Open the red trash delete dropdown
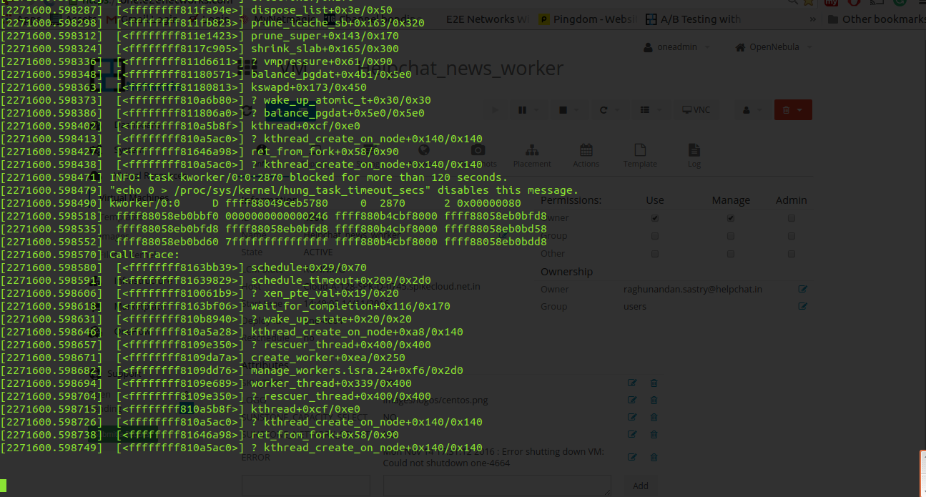The width and height of the screenshot is (926, 497). [792, 110]
